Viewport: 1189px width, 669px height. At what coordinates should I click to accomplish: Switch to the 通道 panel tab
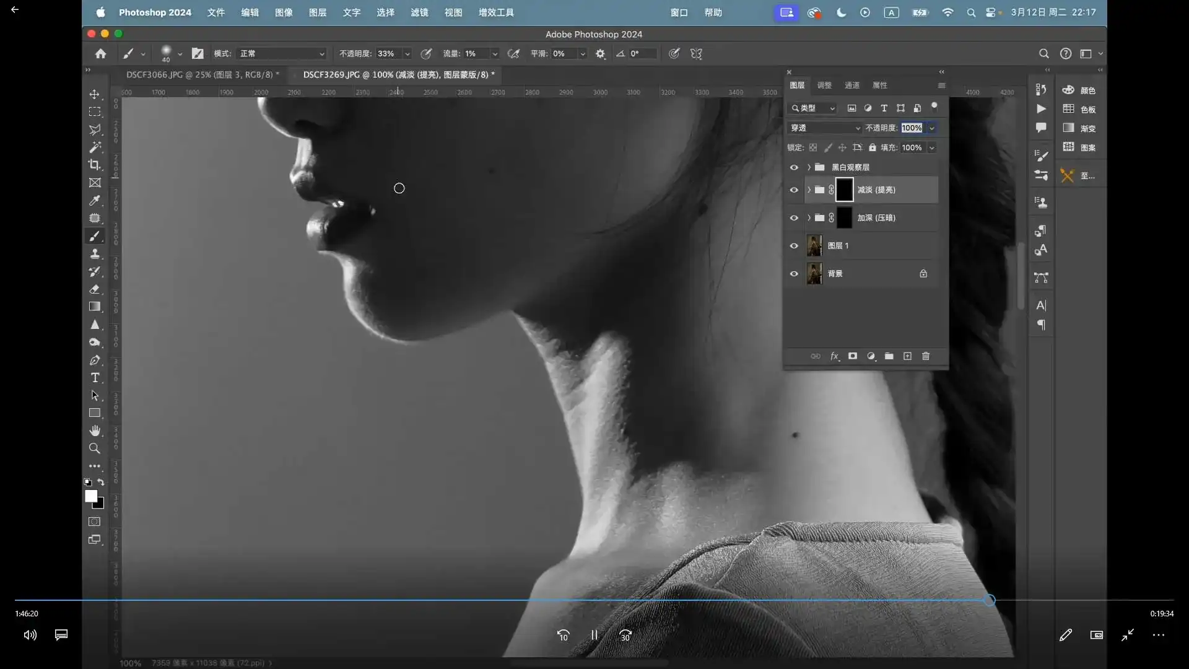point(852,85)
